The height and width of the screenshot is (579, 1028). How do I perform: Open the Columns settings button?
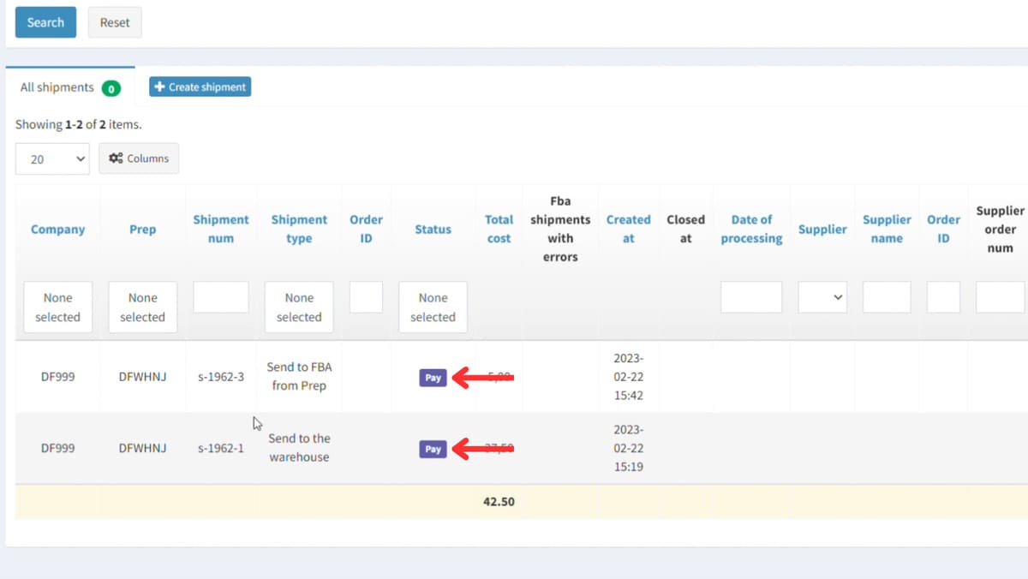tap(139, 158)
